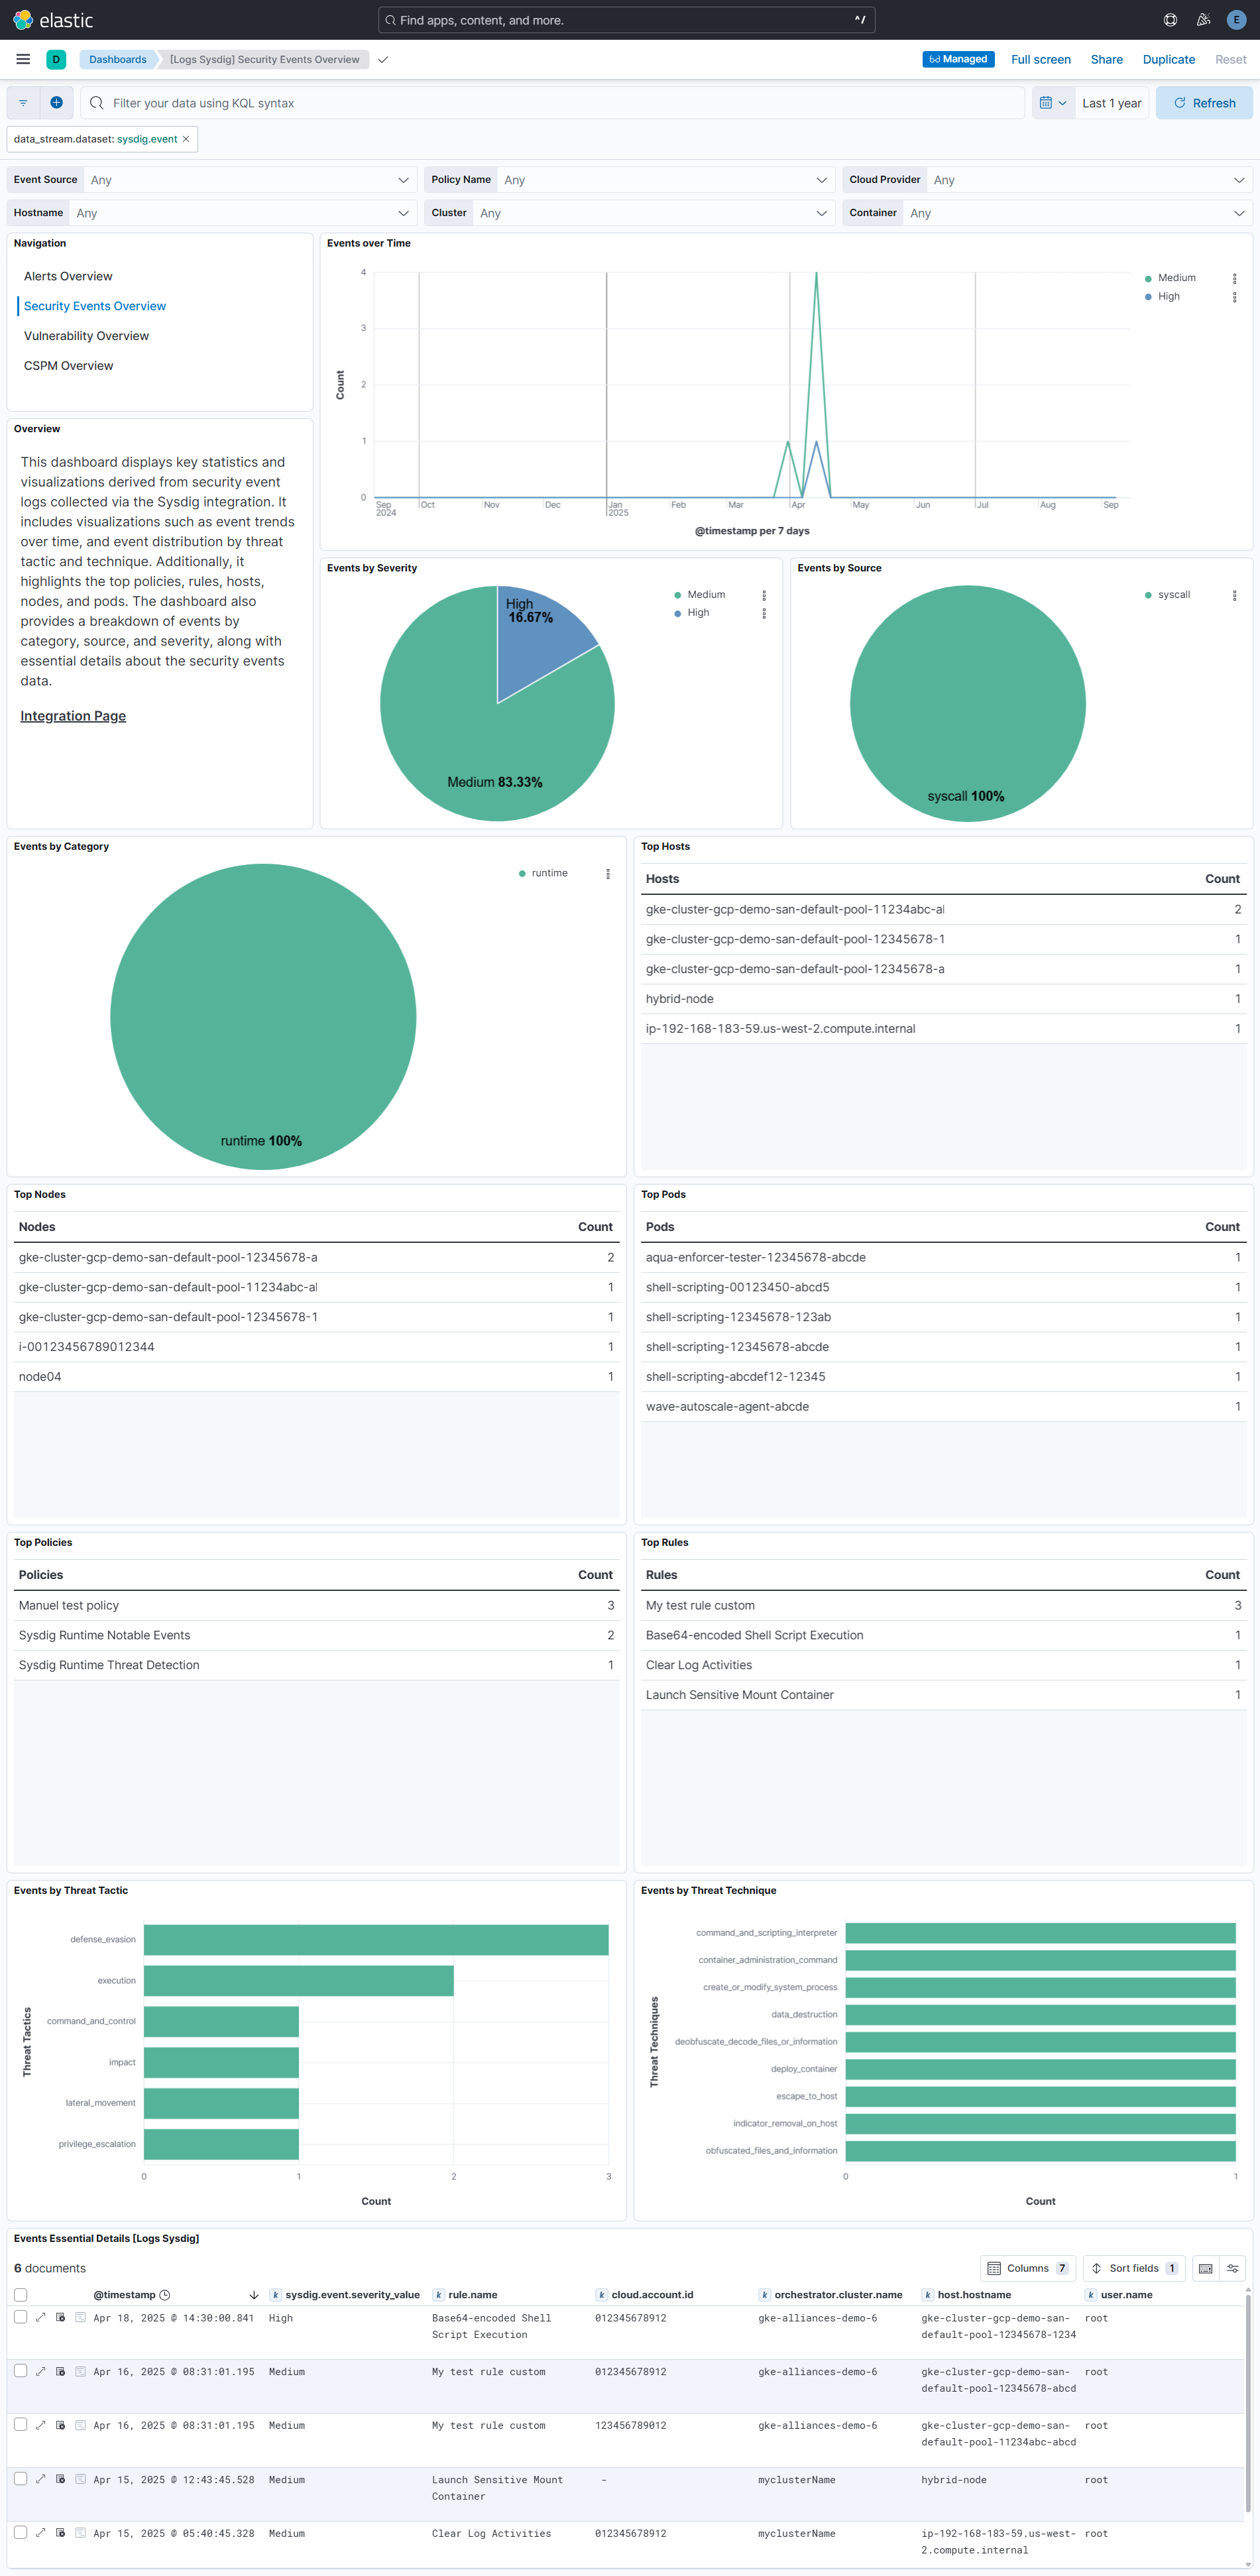Check the Apr 18 document row checkbox

coord(20,2317)
